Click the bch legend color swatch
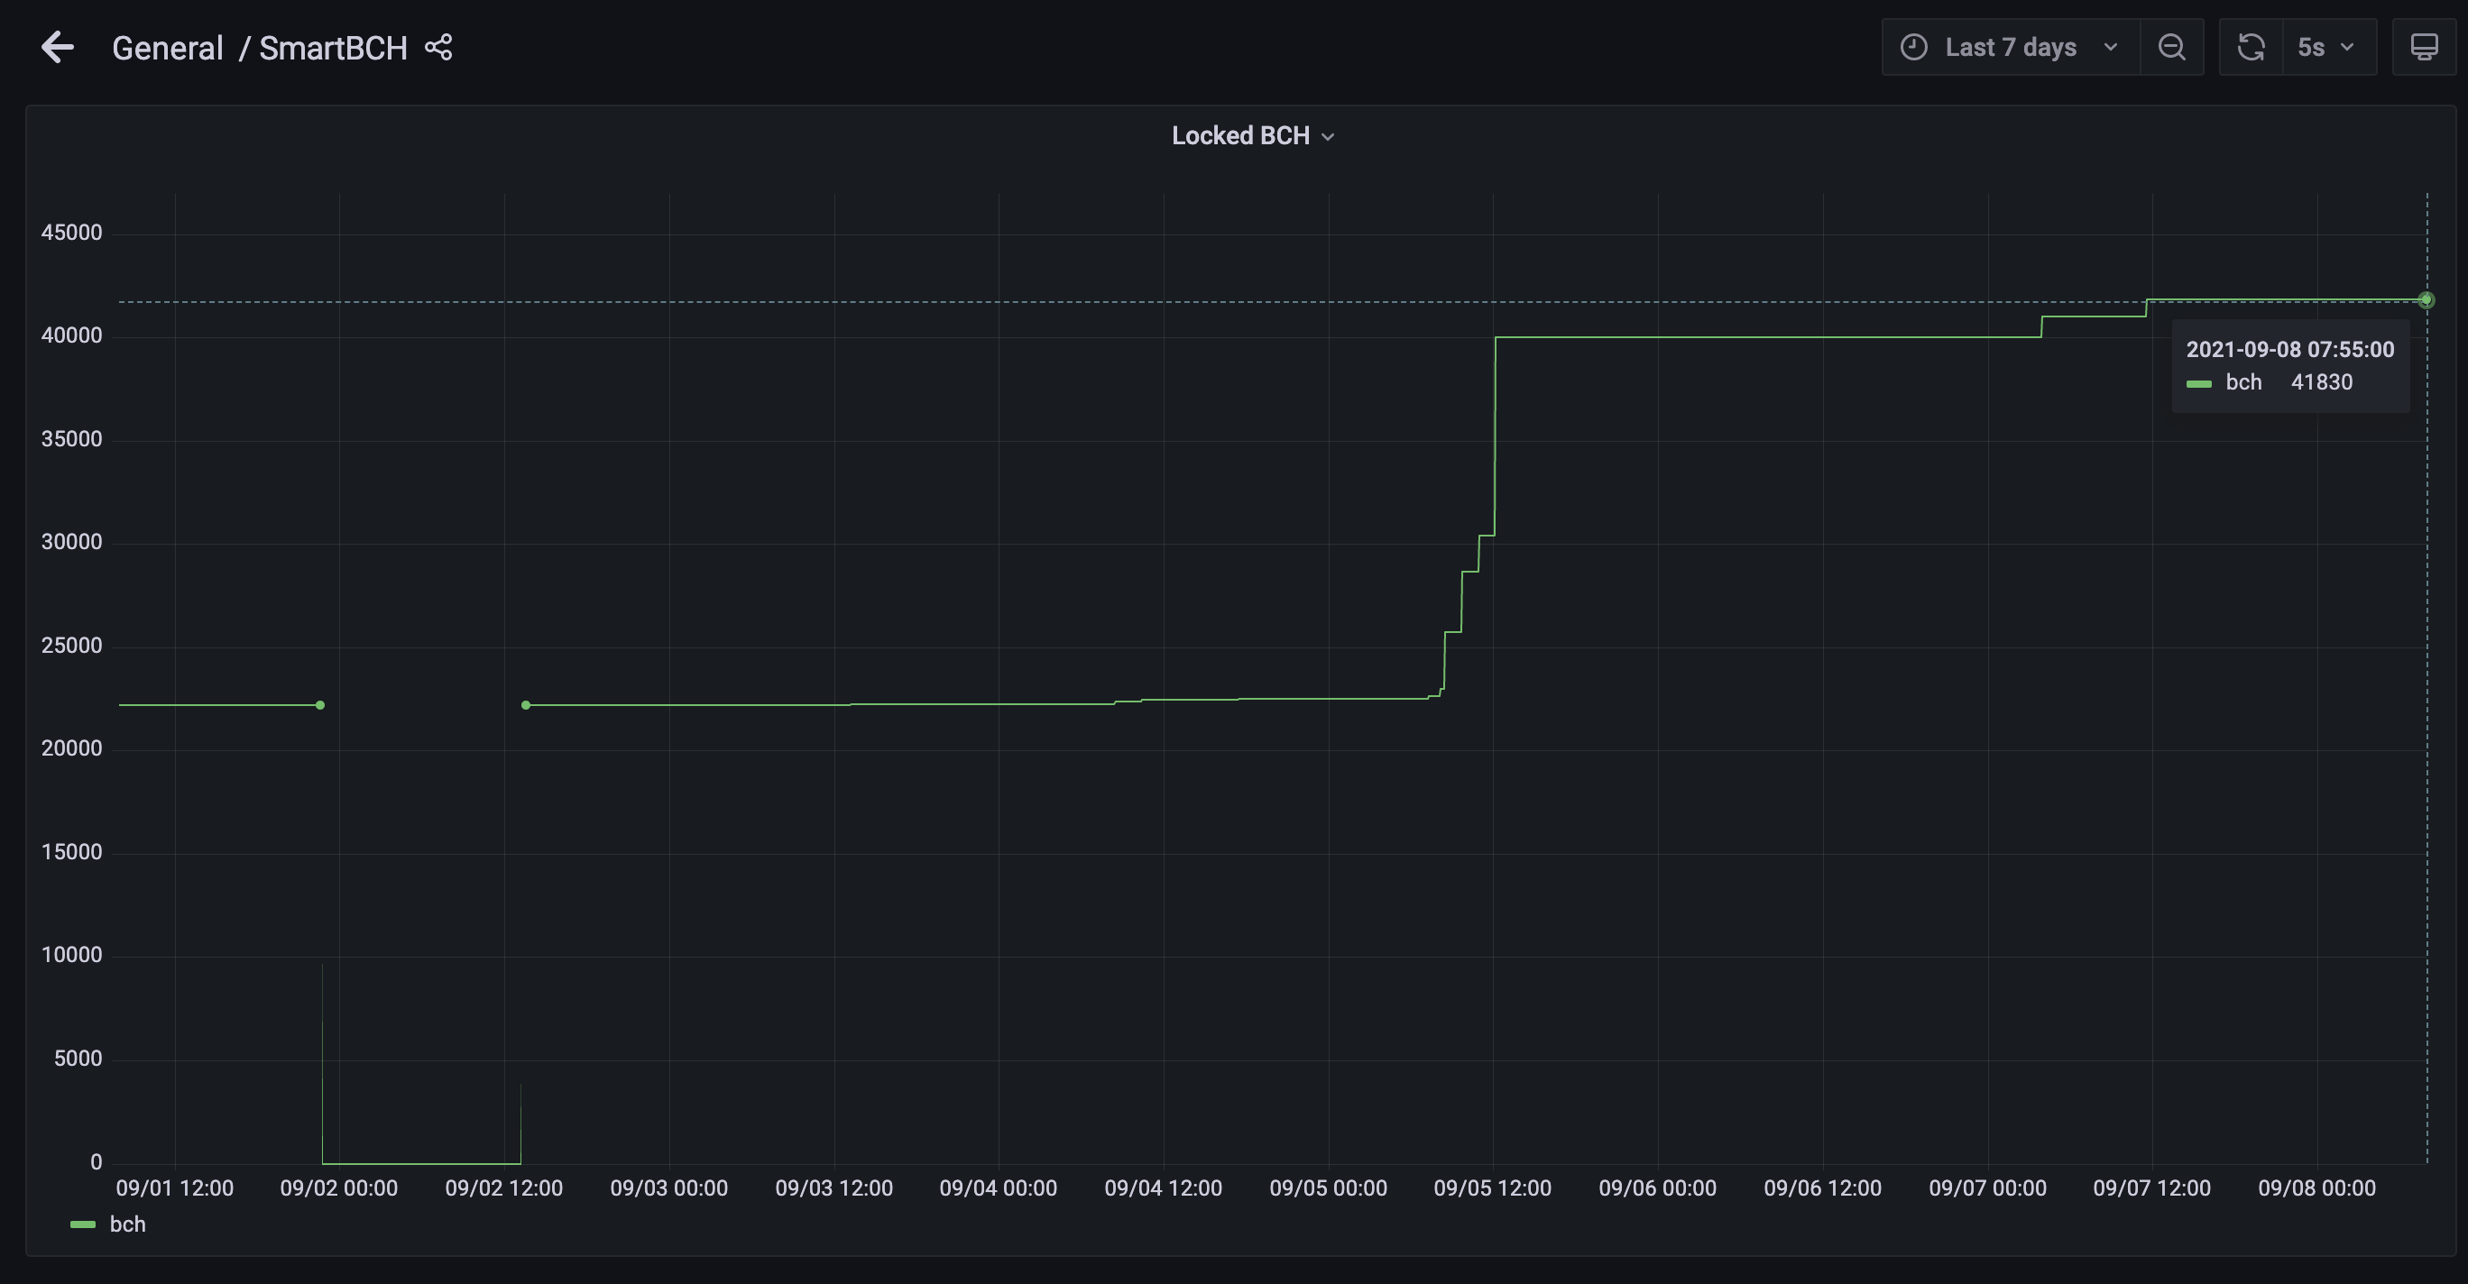 pyautogui.click(x=83, y=1224)
